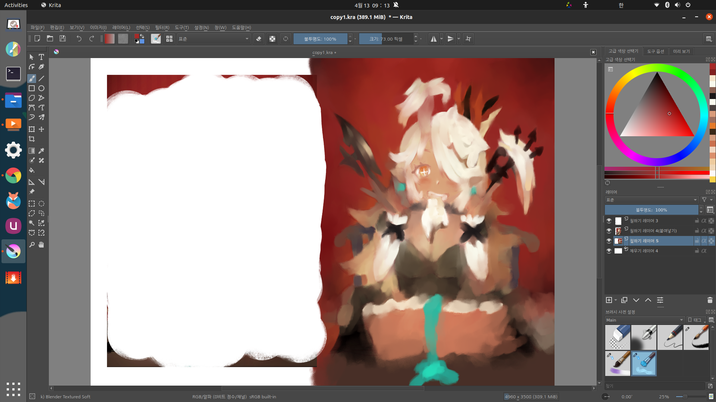The width and height of the screenshot is (716, 402).
Task: Select the Multibrush tool
Action: (41, 117)
